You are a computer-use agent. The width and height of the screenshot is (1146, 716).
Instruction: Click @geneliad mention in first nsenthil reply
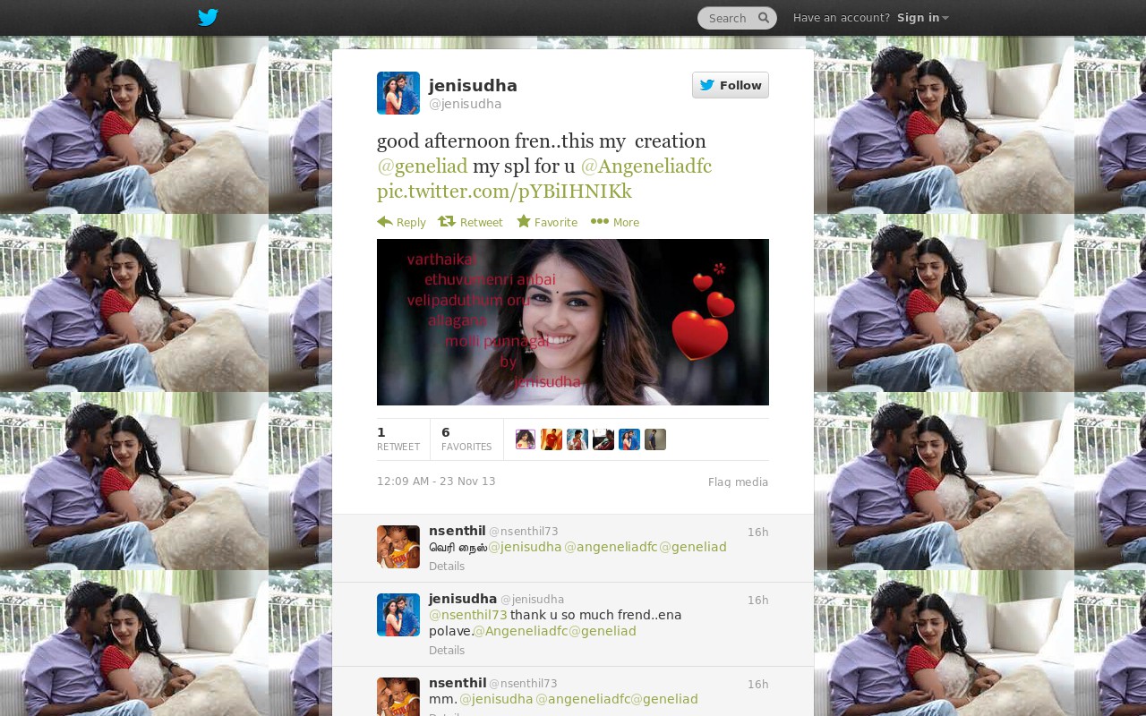click(693, 547)
